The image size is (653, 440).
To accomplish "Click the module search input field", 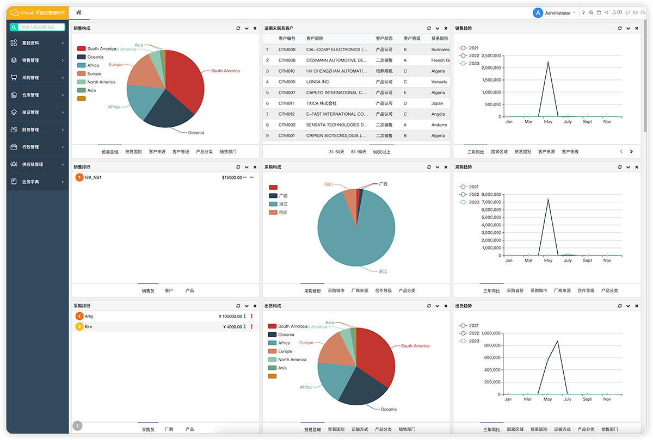I will click(41, 27).
